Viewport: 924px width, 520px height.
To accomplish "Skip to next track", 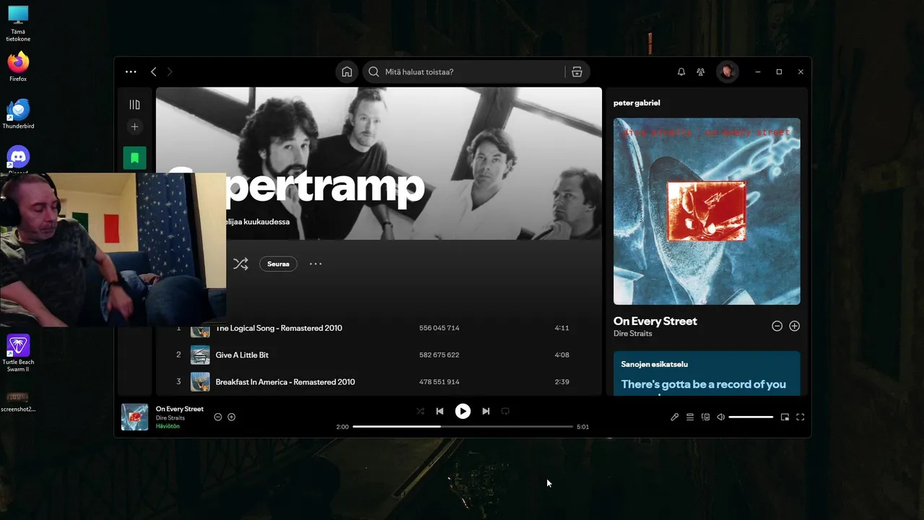I will point(486,411).
